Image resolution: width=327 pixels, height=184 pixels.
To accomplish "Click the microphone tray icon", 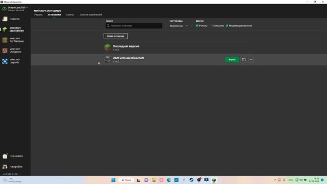I will point(284,180).
